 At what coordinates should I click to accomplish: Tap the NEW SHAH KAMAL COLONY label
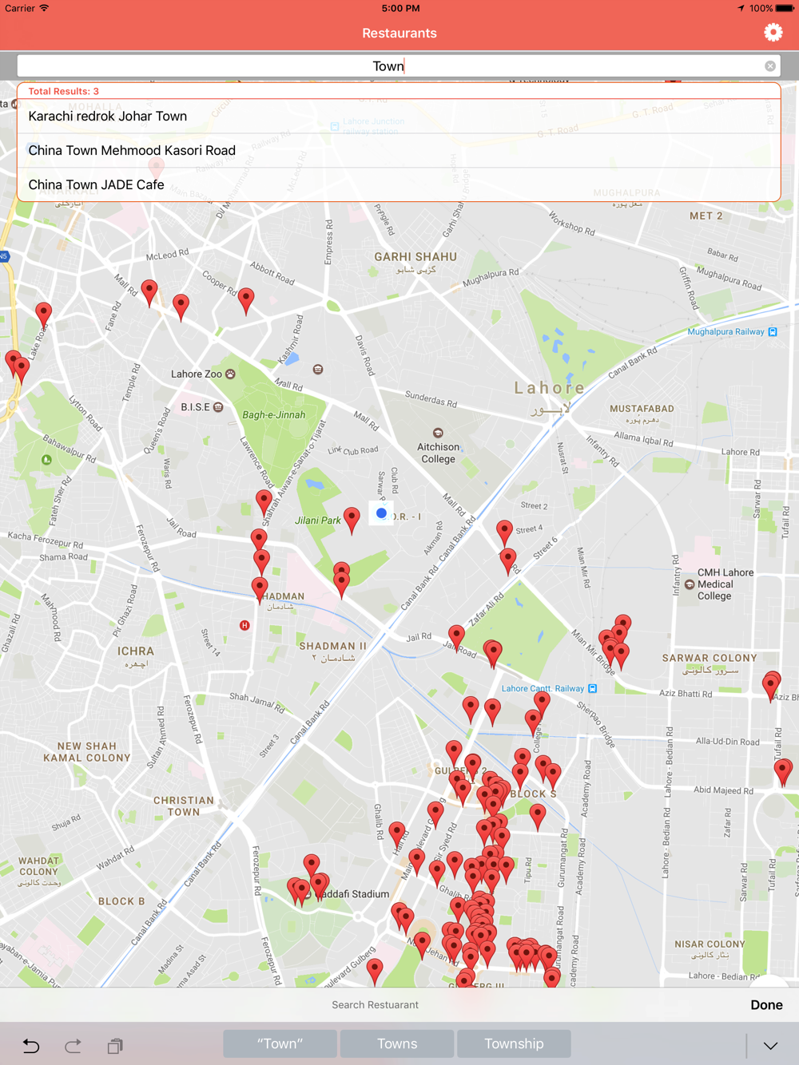[x=87, y=752]
